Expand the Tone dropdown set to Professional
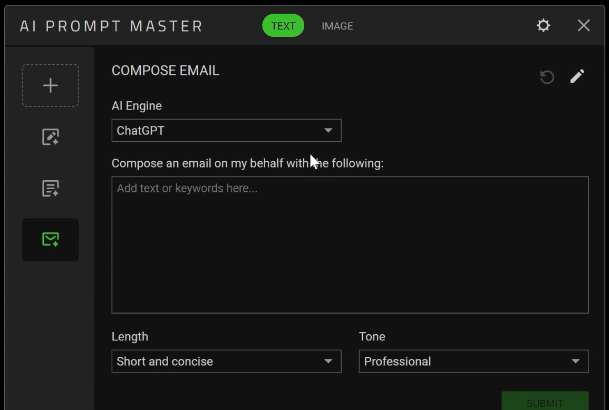This screenshot has width=609, height=410. [x=473, y=362]
